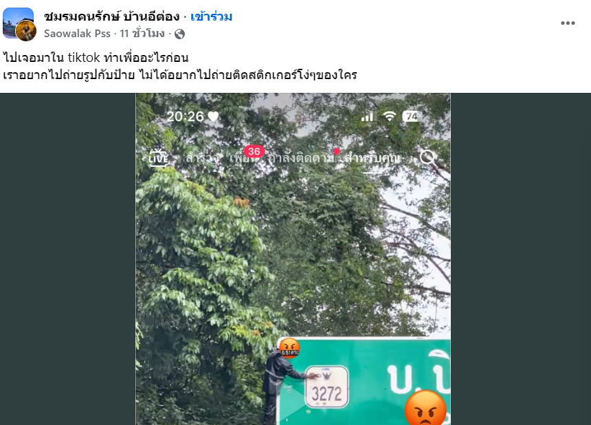Click the heart icon next to 20:26
This screenshot has height=425, width=591.
[x=213, y=116]
